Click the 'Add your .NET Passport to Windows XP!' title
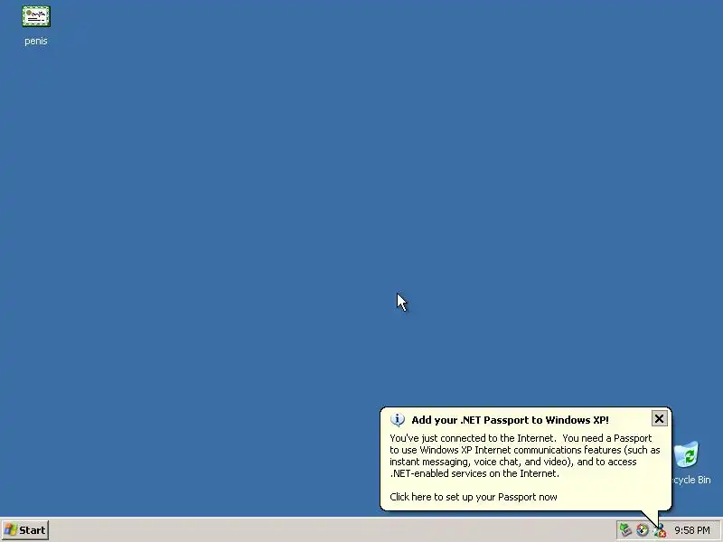Screen dimensions: 723x542 point(510,420)
